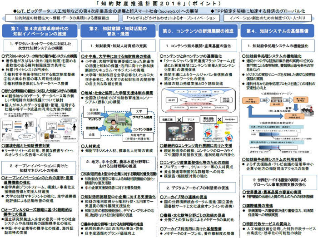The image size is (318, 238).
Task: Click the "出前授業" label near the school
Action: coord(92,128)
